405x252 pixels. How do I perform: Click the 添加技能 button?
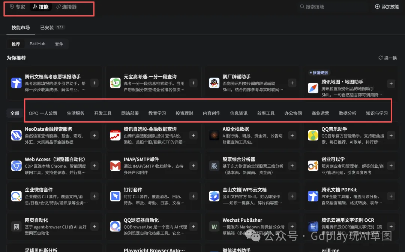(x=387, y=7)
